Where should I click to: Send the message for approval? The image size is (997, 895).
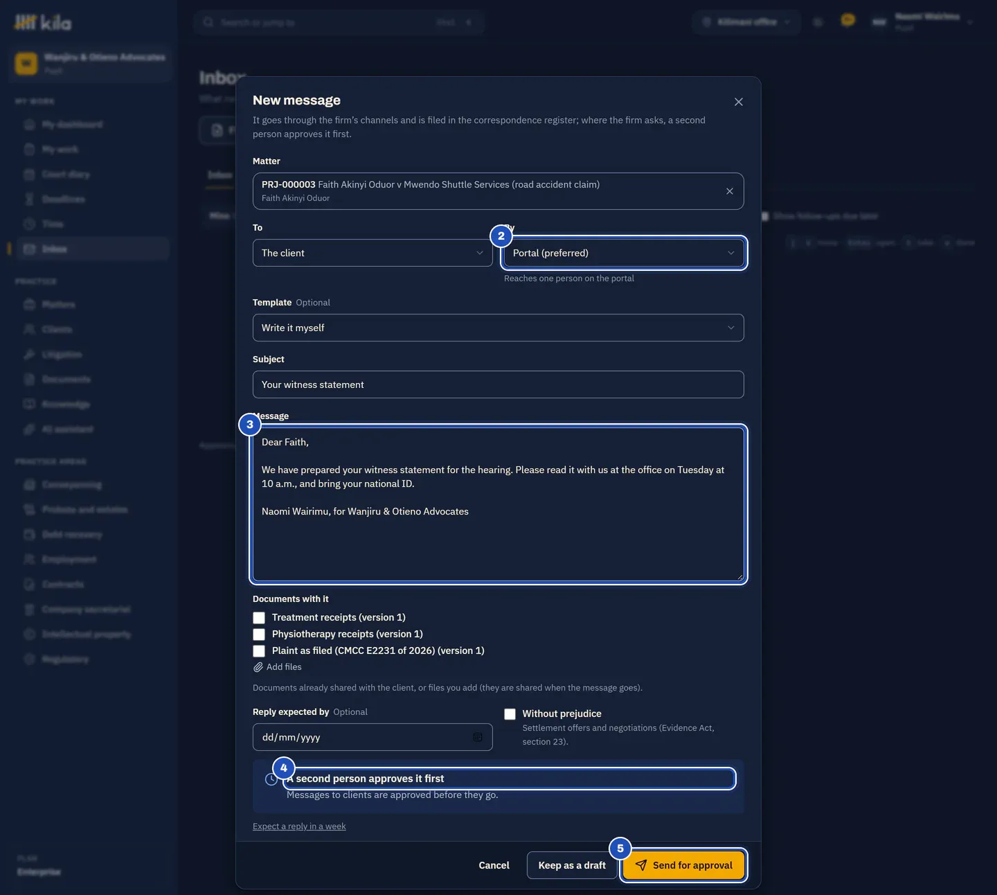[683, 865]
